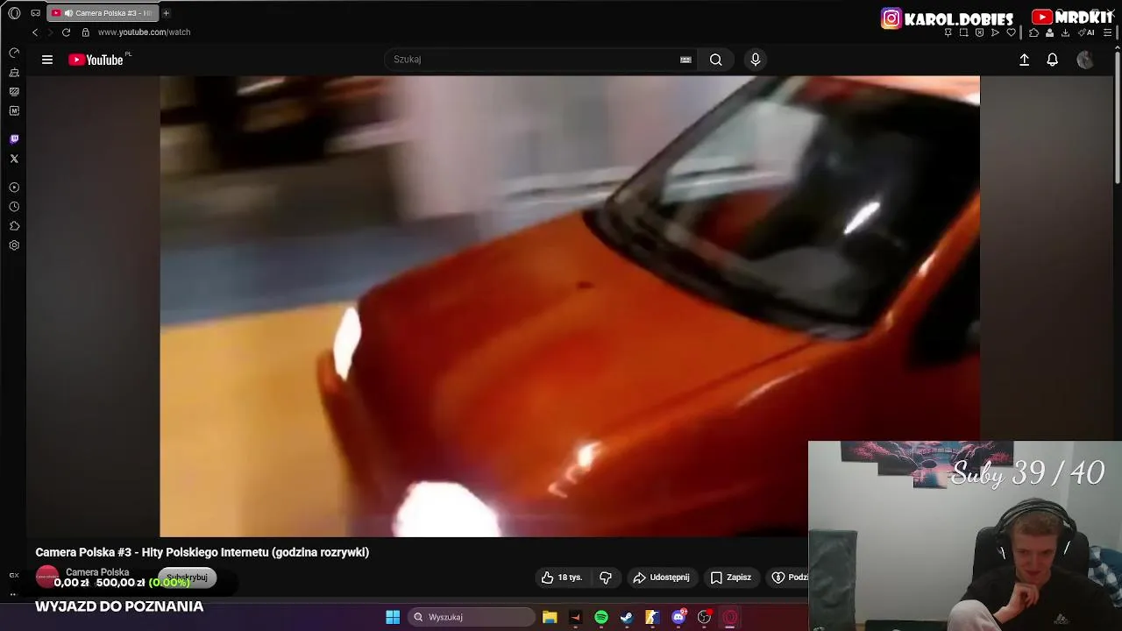Click the ad blocker shield icon
The height and width of the screenshot is (631, 1122).
[x=979, y=32]
